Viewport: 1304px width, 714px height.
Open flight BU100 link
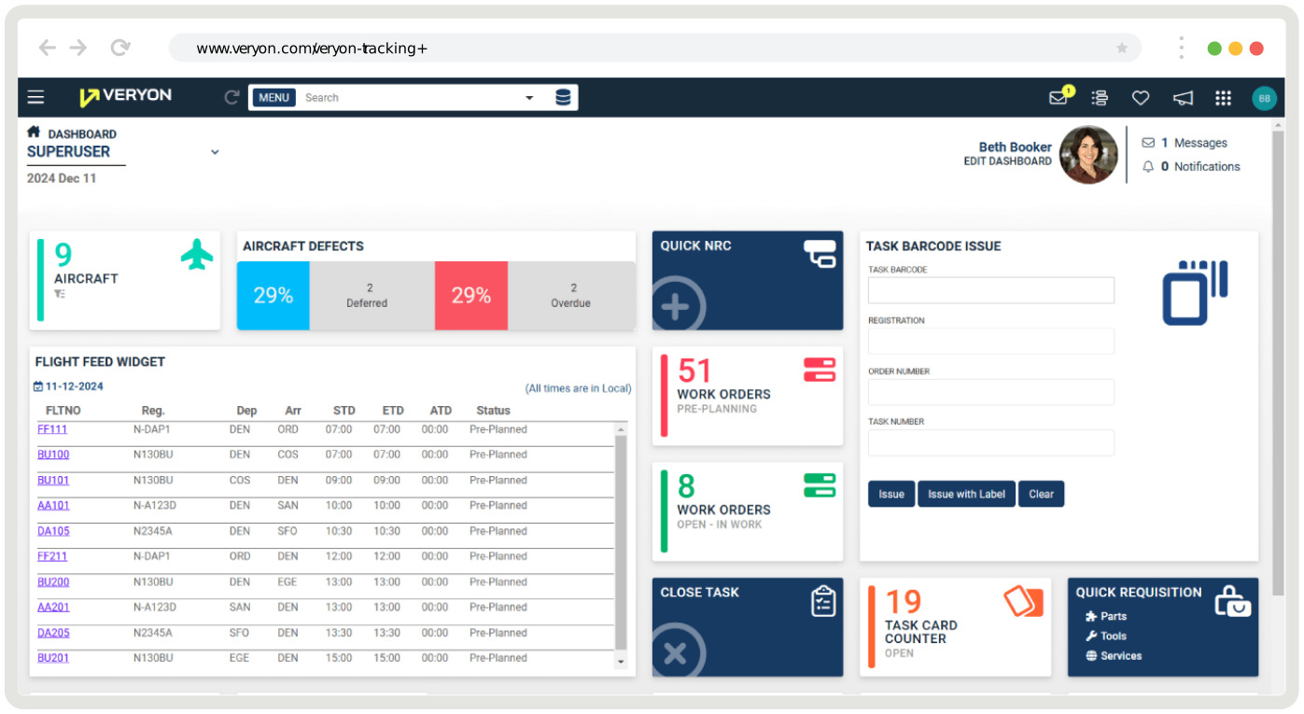(x=53, y=455)
